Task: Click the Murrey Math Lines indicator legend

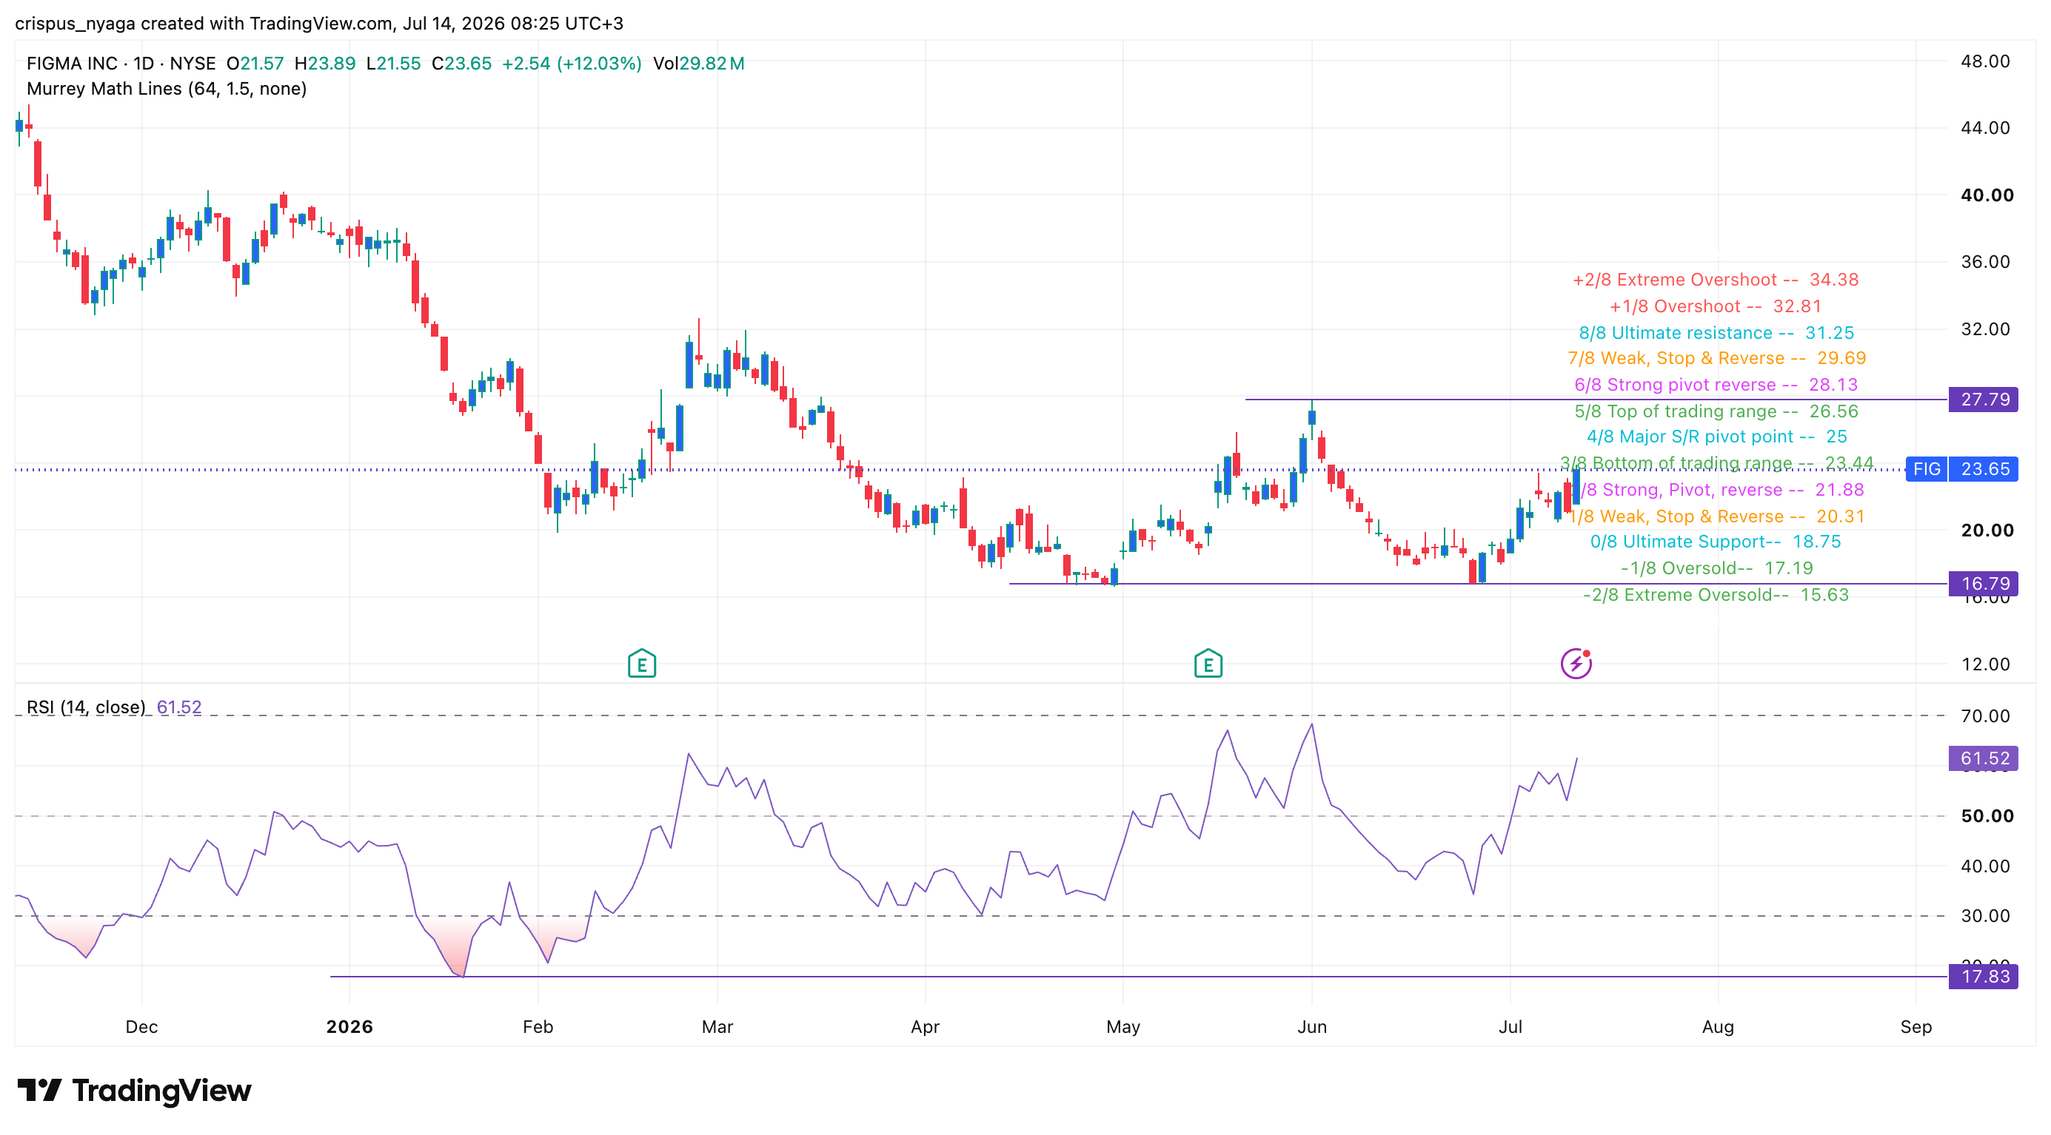Action: click(x=167, y=89)
